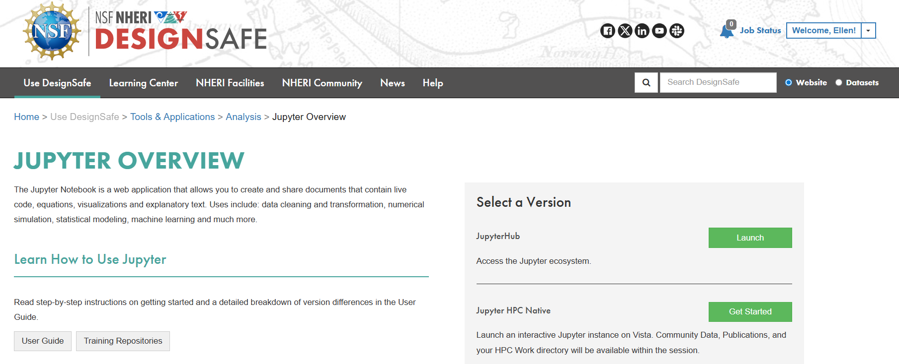
Task: Click the search magnifier button
Action: click(646, 82)
